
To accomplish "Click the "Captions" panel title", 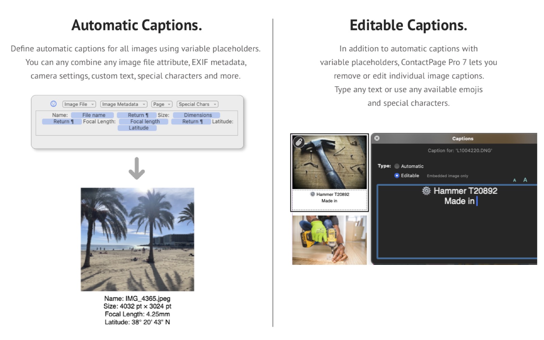I will [x=463, y=138].
